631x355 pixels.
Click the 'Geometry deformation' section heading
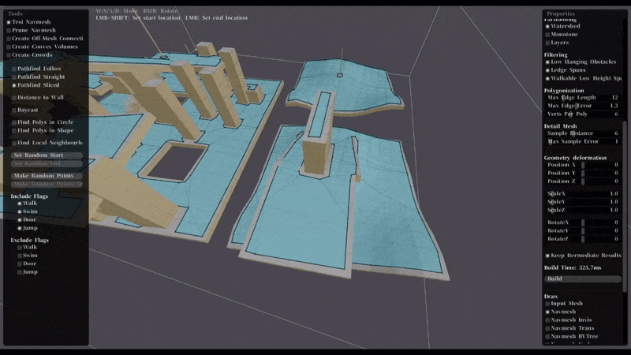[575, 158]
